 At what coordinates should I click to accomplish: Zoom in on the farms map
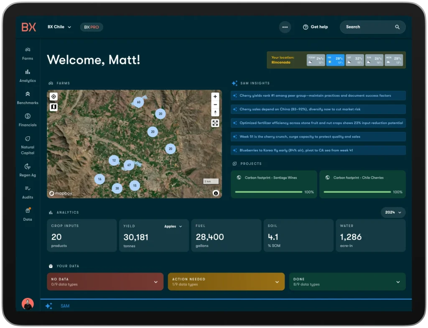point(215,96)
